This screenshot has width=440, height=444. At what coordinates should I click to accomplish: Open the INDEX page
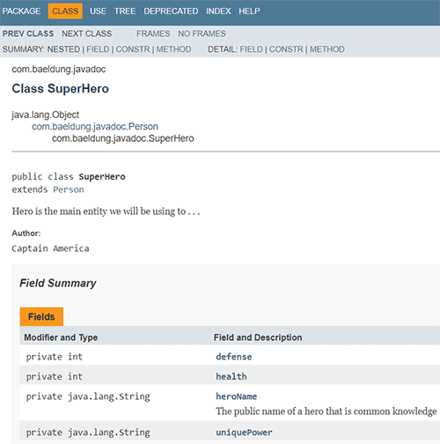click(x=218, y=11)
